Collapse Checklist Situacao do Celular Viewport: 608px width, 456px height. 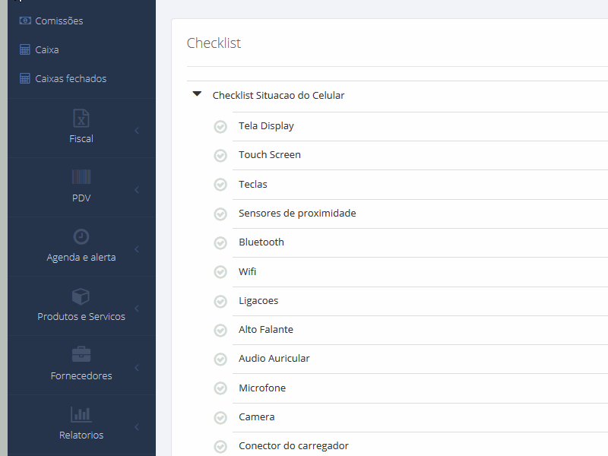click(197, 93)
